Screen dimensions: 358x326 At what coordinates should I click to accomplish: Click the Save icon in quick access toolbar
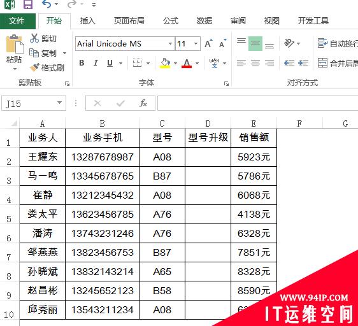28,4
